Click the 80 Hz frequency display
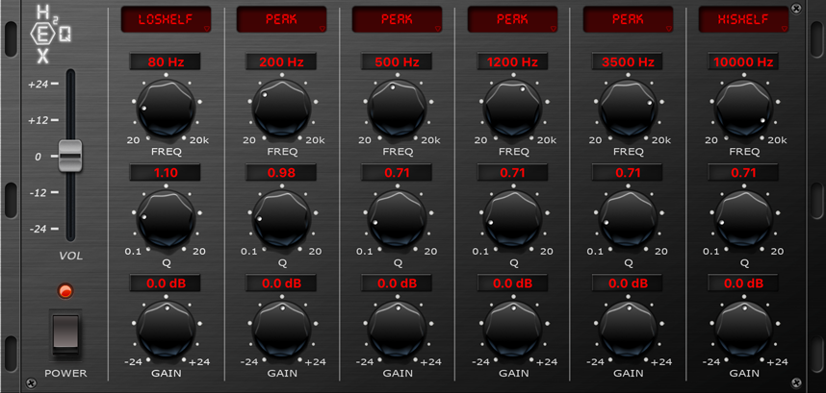 (x=166, y=62)
